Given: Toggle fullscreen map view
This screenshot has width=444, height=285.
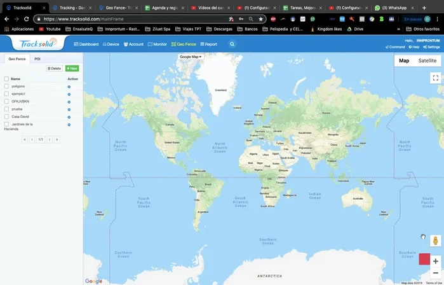Looking at the screenshot, I should point(436,78).
